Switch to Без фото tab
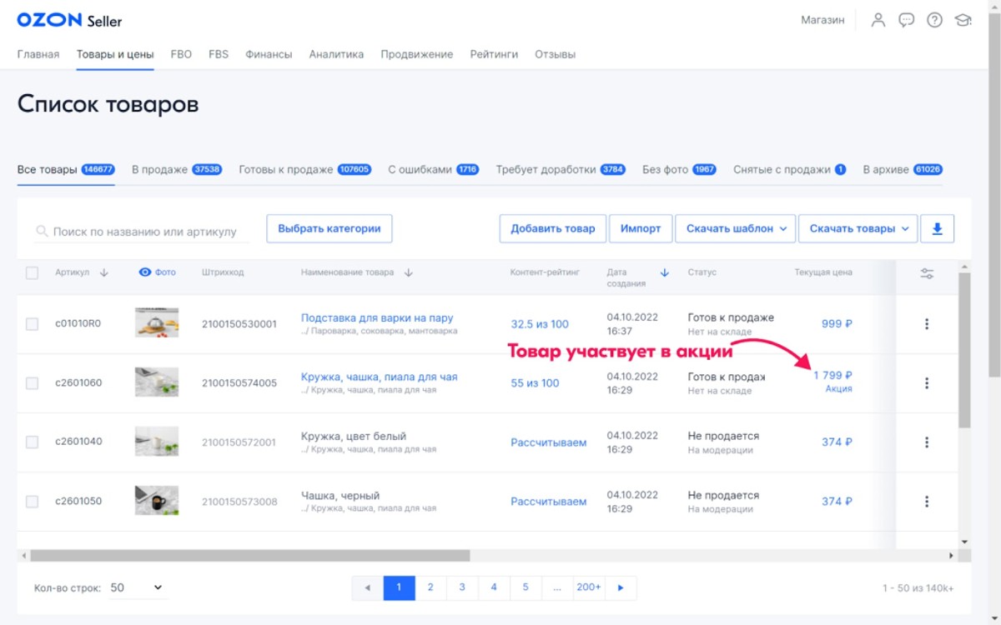 tap(680, 169)
